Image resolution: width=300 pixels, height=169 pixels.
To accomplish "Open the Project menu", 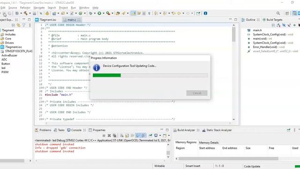I will [63, 8].
